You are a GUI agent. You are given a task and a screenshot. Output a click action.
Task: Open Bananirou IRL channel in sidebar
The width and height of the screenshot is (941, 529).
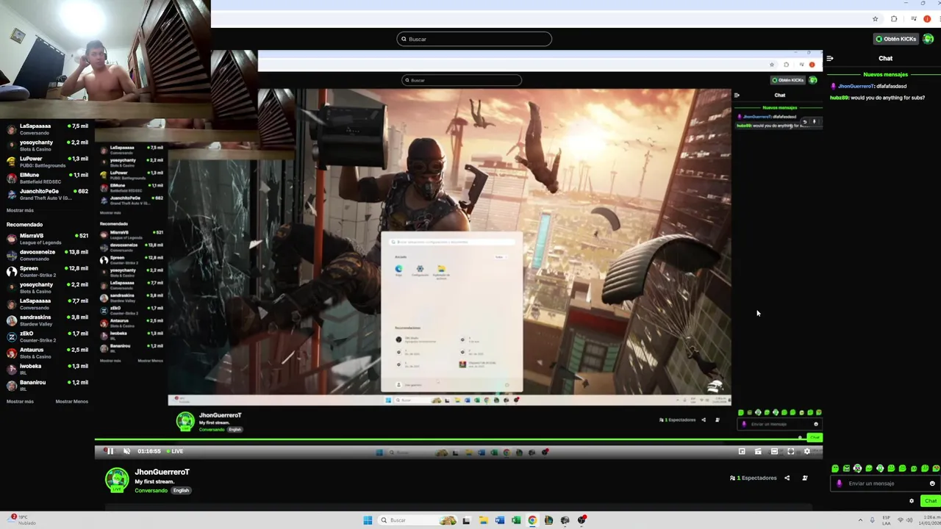(47, 385)
